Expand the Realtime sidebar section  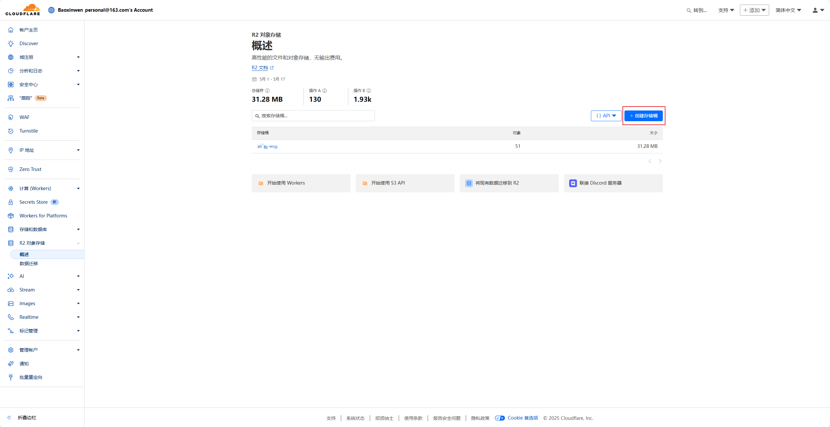(78, 317)
